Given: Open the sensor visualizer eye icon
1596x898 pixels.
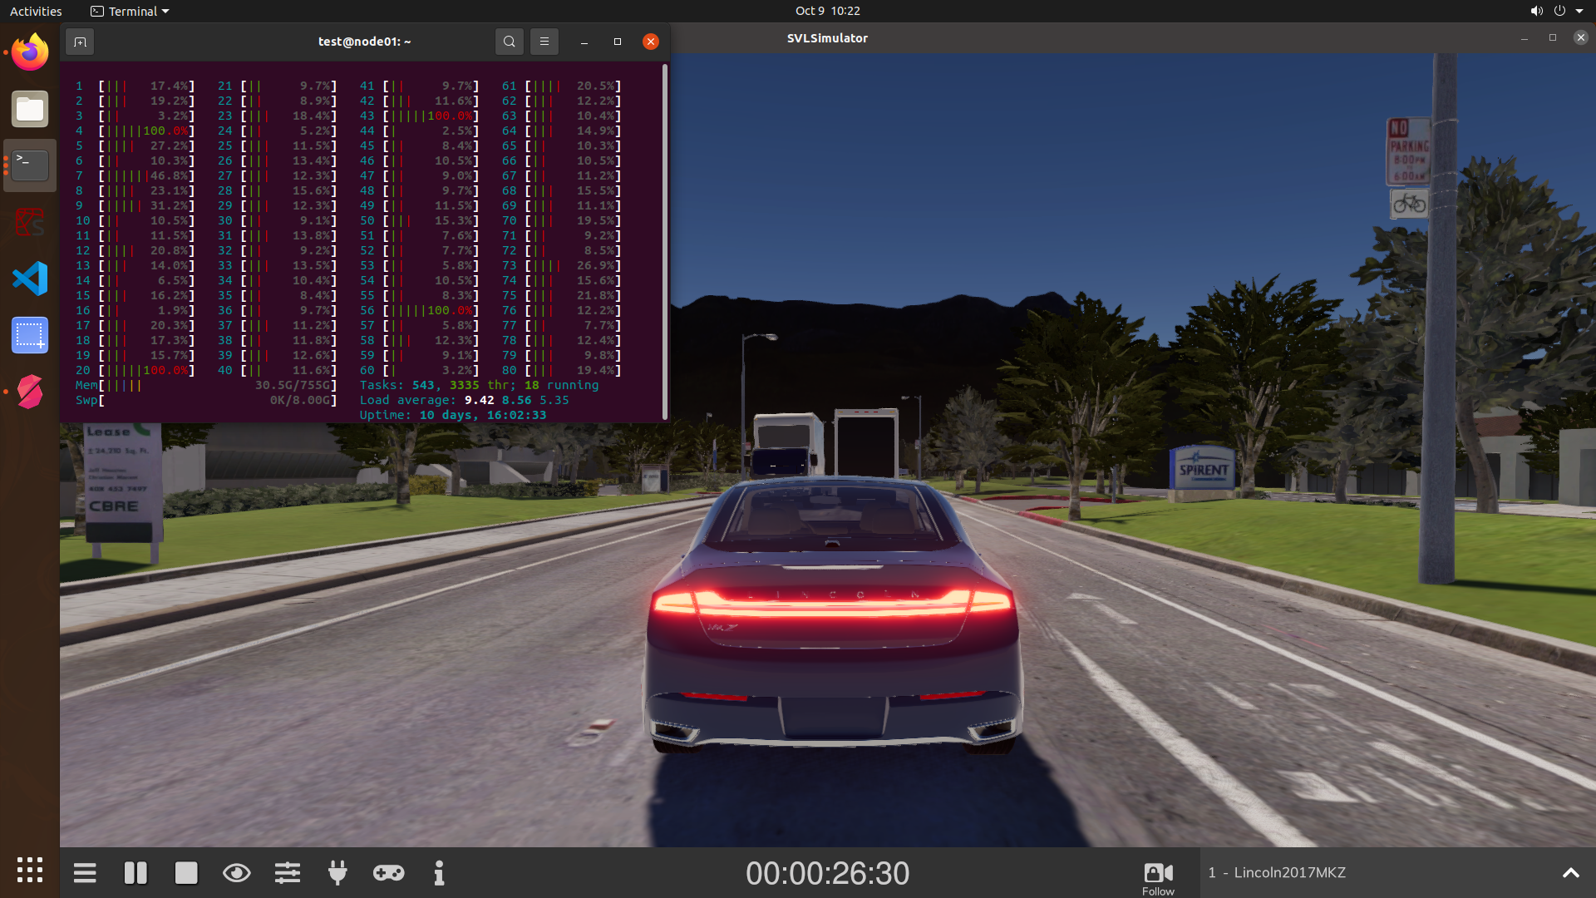Looking at the screenshot, I should [x=237, y=872].
